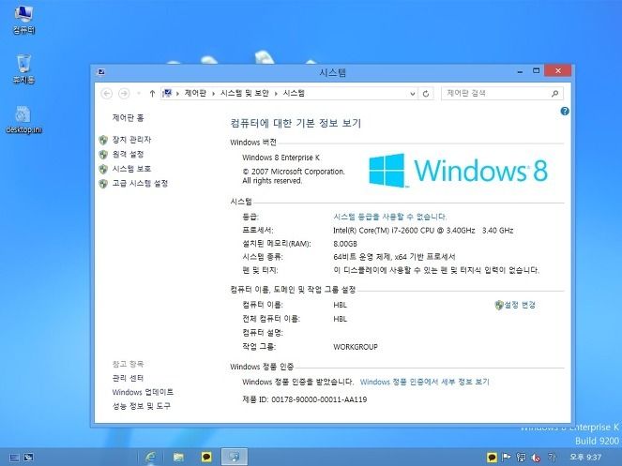Toggle the Korean IME 가 indicator
622x466 pixels.
[552, 457]
